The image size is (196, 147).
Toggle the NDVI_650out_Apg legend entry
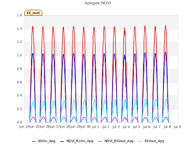coord(116,141)
